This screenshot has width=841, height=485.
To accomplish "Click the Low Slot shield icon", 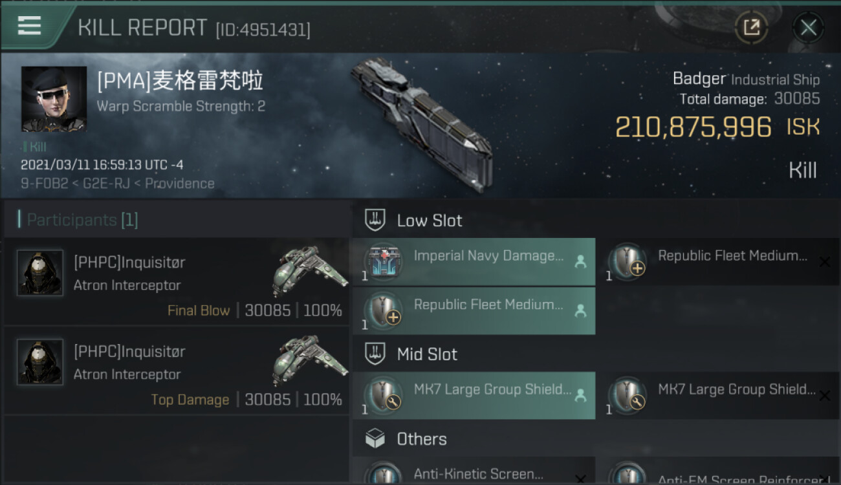I will (x=375, y=220).
